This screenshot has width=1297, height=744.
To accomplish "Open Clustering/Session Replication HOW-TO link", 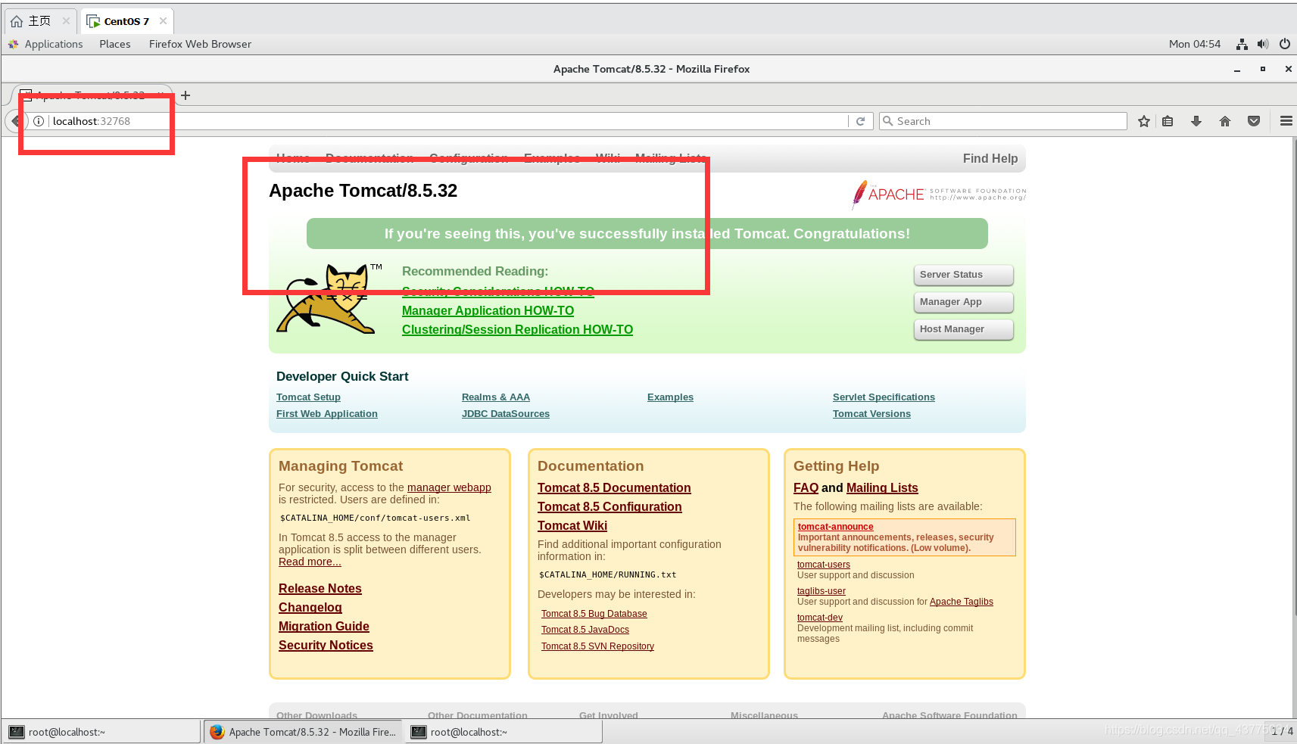I will click(x=517, y=329).
